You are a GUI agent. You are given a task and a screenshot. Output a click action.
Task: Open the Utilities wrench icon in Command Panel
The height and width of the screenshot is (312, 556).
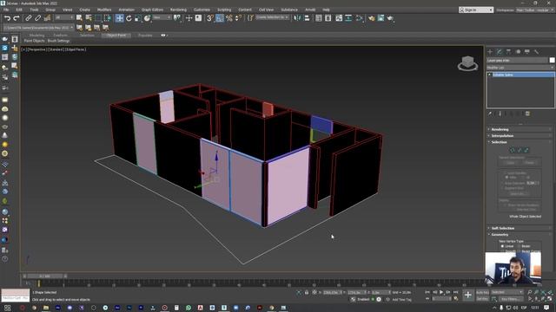click(537, 52)
